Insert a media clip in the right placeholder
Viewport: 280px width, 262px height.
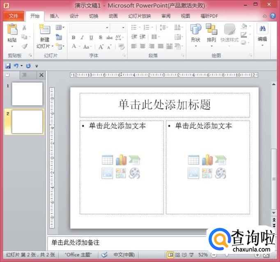coord(220,173)
